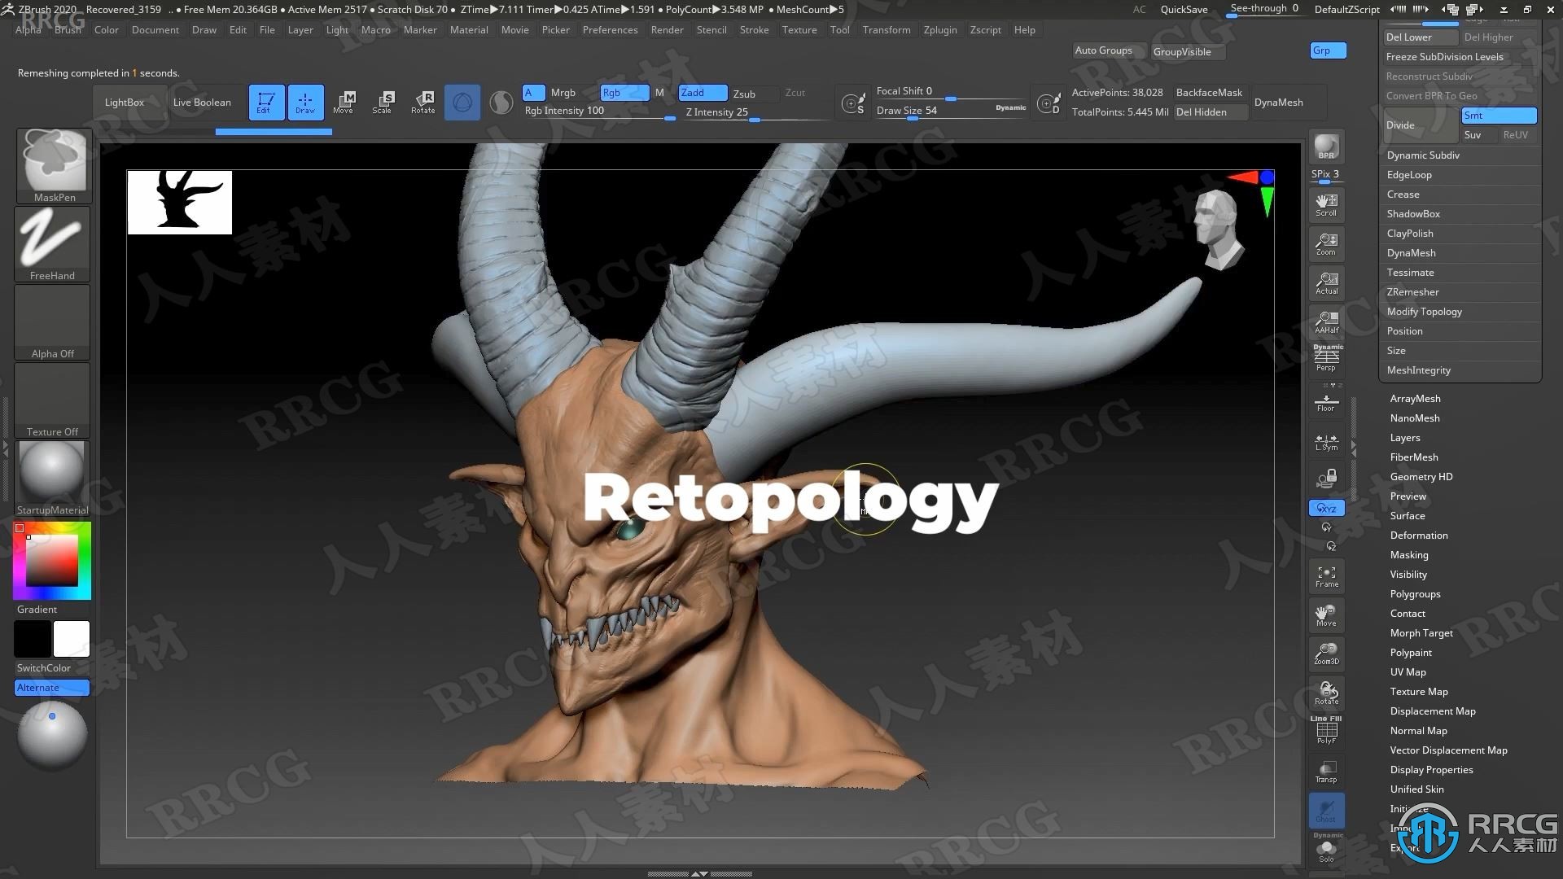Expand the UV Map section
This screenshot has height=879, width=1563.
tap(1408, 671)
